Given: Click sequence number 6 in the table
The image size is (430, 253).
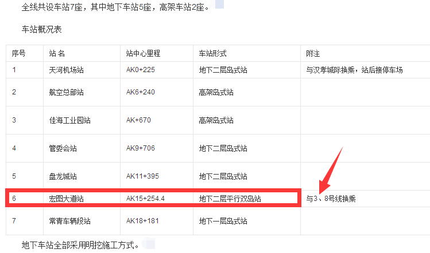Looking at the screenshot, I should [x=14, y=199].
